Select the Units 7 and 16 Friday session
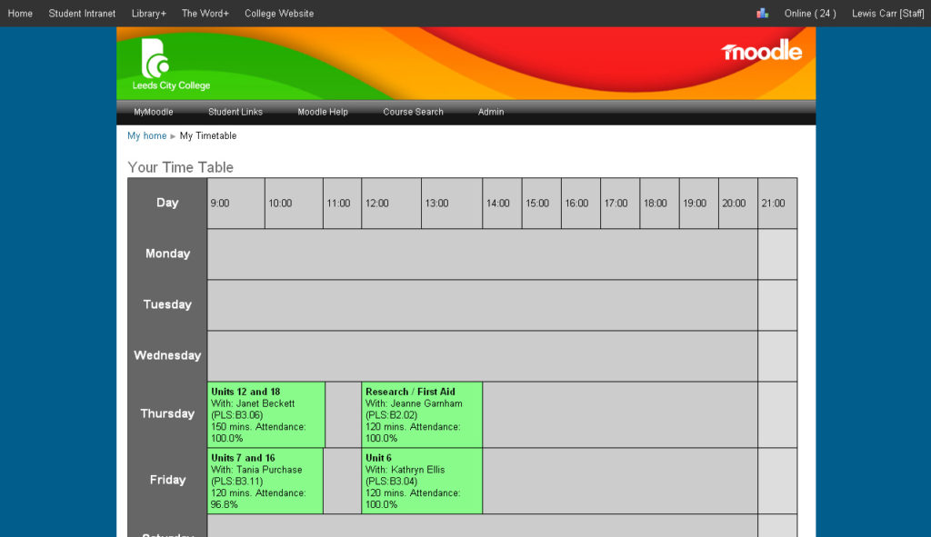The height and width of the screenshot is (537, 931). [x=265, y=481]
